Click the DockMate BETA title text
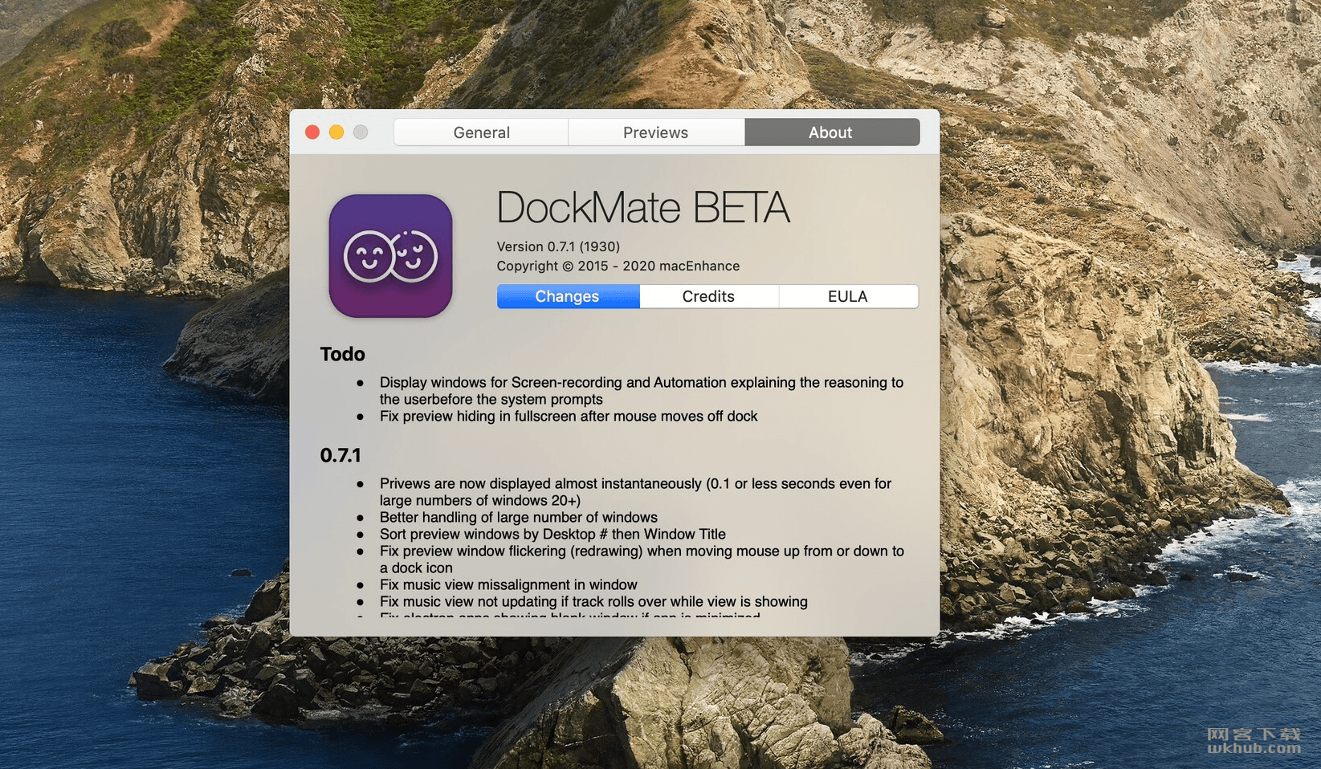Viewport: 1321px width, 769px height. [x=643, y=208]
